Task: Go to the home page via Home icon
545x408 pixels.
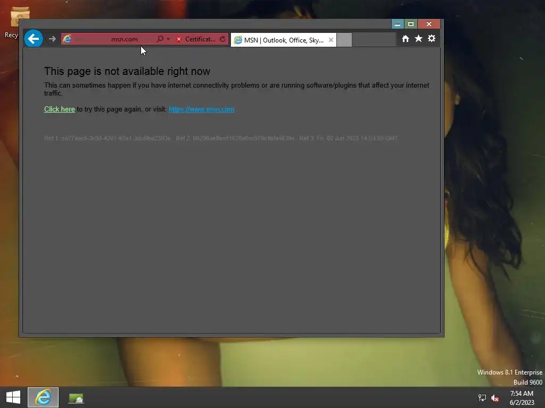Action: [405, 38]
